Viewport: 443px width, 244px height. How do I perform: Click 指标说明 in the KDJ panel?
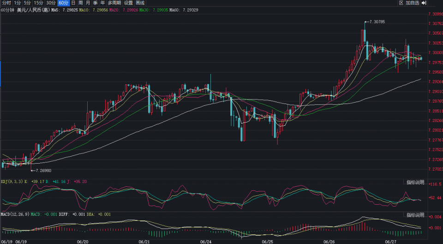pyautogui.click(x=415, y=182)
